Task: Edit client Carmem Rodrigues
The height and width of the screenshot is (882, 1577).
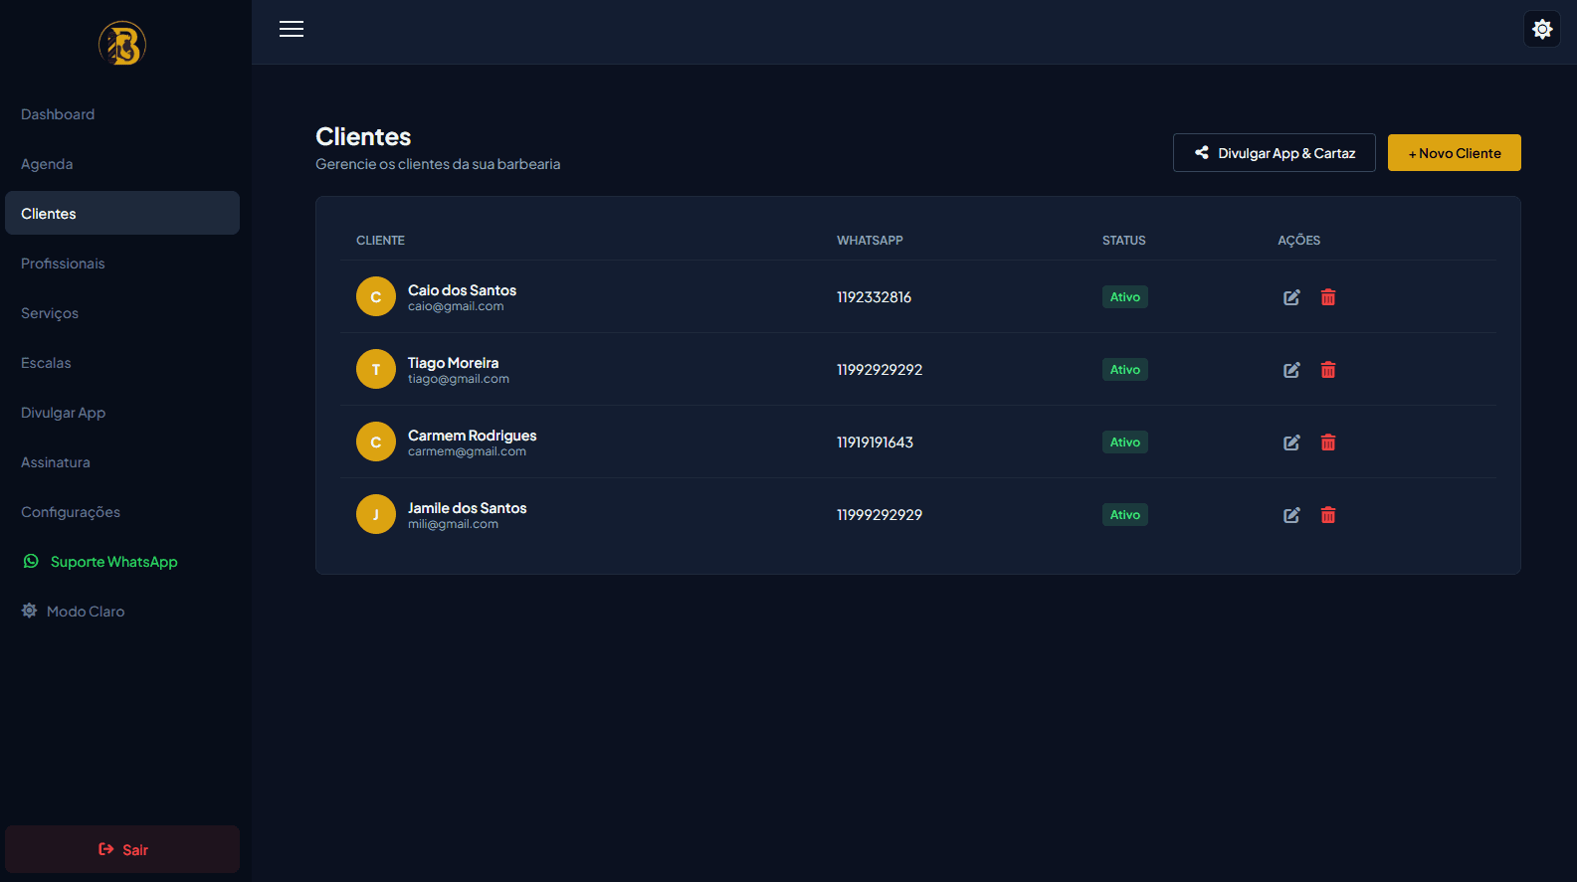Action: tap(1291, 442)
